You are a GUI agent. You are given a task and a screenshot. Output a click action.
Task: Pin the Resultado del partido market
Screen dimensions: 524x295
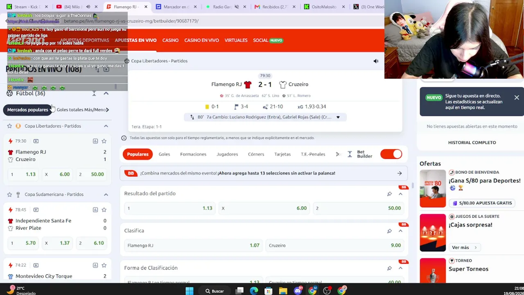(389, 194)
